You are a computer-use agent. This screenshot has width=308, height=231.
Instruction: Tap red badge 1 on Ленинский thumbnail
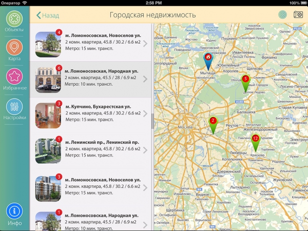pyautogui.click(x=59, y=139)
